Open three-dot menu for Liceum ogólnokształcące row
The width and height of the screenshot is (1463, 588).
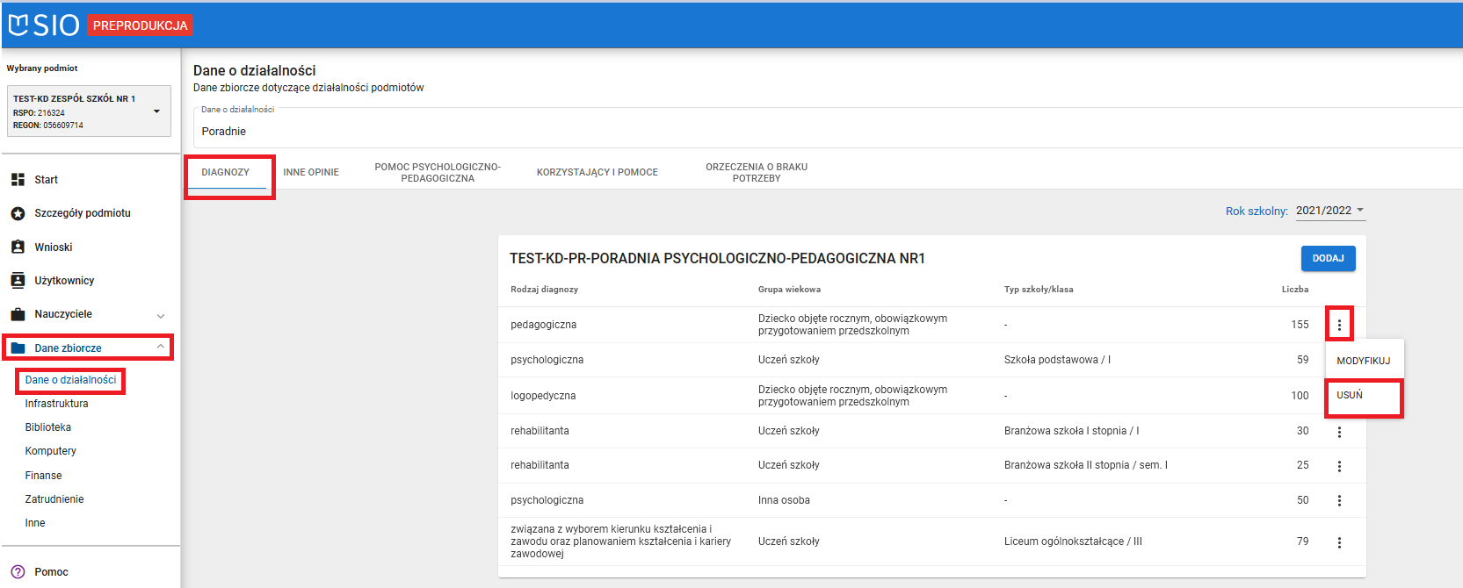coord(1339,542)
